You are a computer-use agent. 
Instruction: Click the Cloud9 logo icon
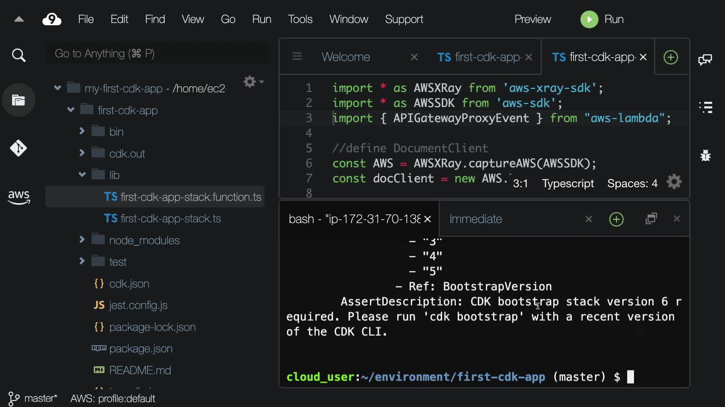(x=52, y=19)
